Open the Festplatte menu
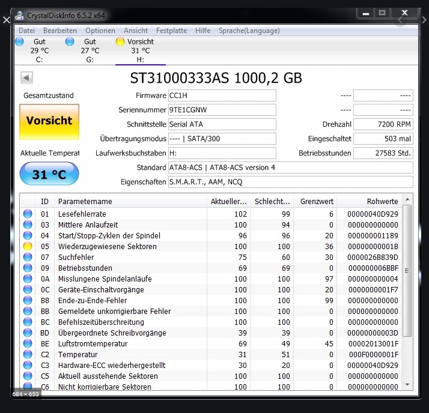429x413 pixels. [x=172, y=31]
